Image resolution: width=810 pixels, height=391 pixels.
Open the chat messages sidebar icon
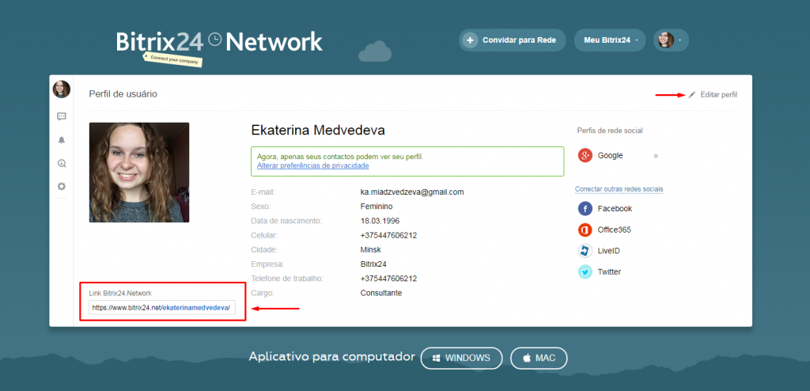point(62,116)
